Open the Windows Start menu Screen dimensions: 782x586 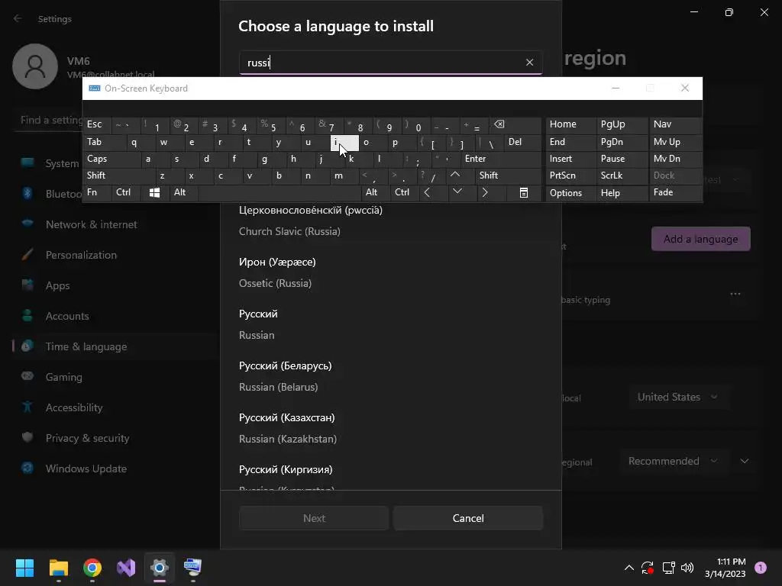click(24, 568)
